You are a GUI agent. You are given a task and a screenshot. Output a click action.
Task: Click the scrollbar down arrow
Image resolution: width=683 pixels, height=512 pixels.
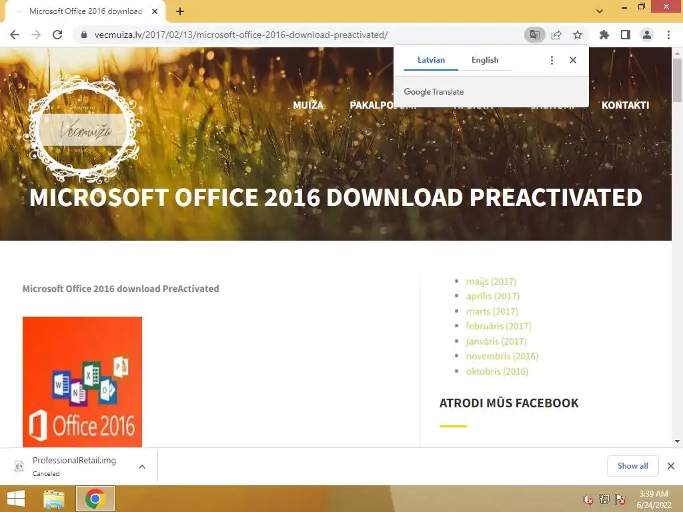click(677, 441)
